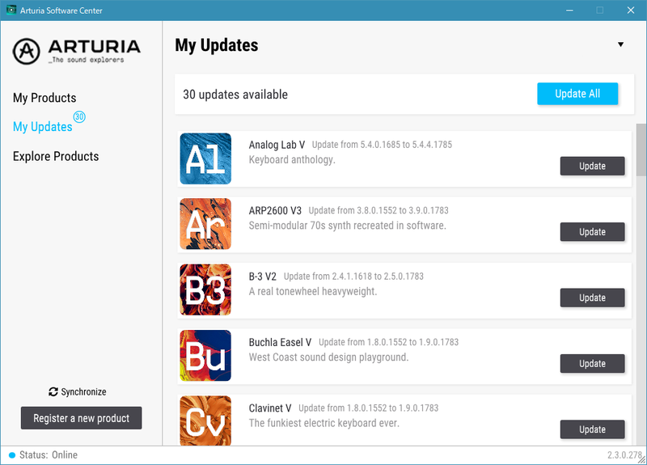Click the Update All button
Image resolution: width=647 pixels, height=465 pixels.
tap(577, 94)
